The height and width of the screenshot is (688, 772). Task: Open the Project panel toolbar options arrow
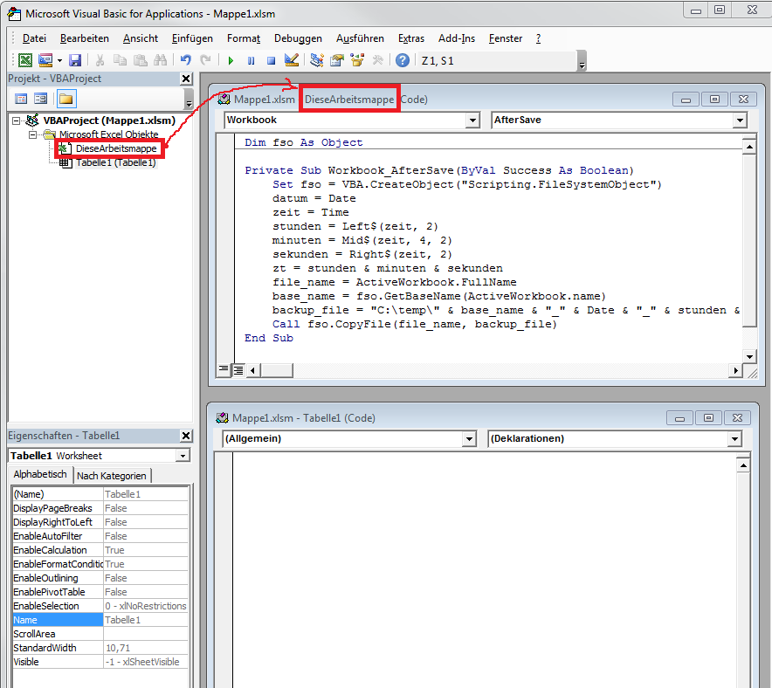(188, 99)
